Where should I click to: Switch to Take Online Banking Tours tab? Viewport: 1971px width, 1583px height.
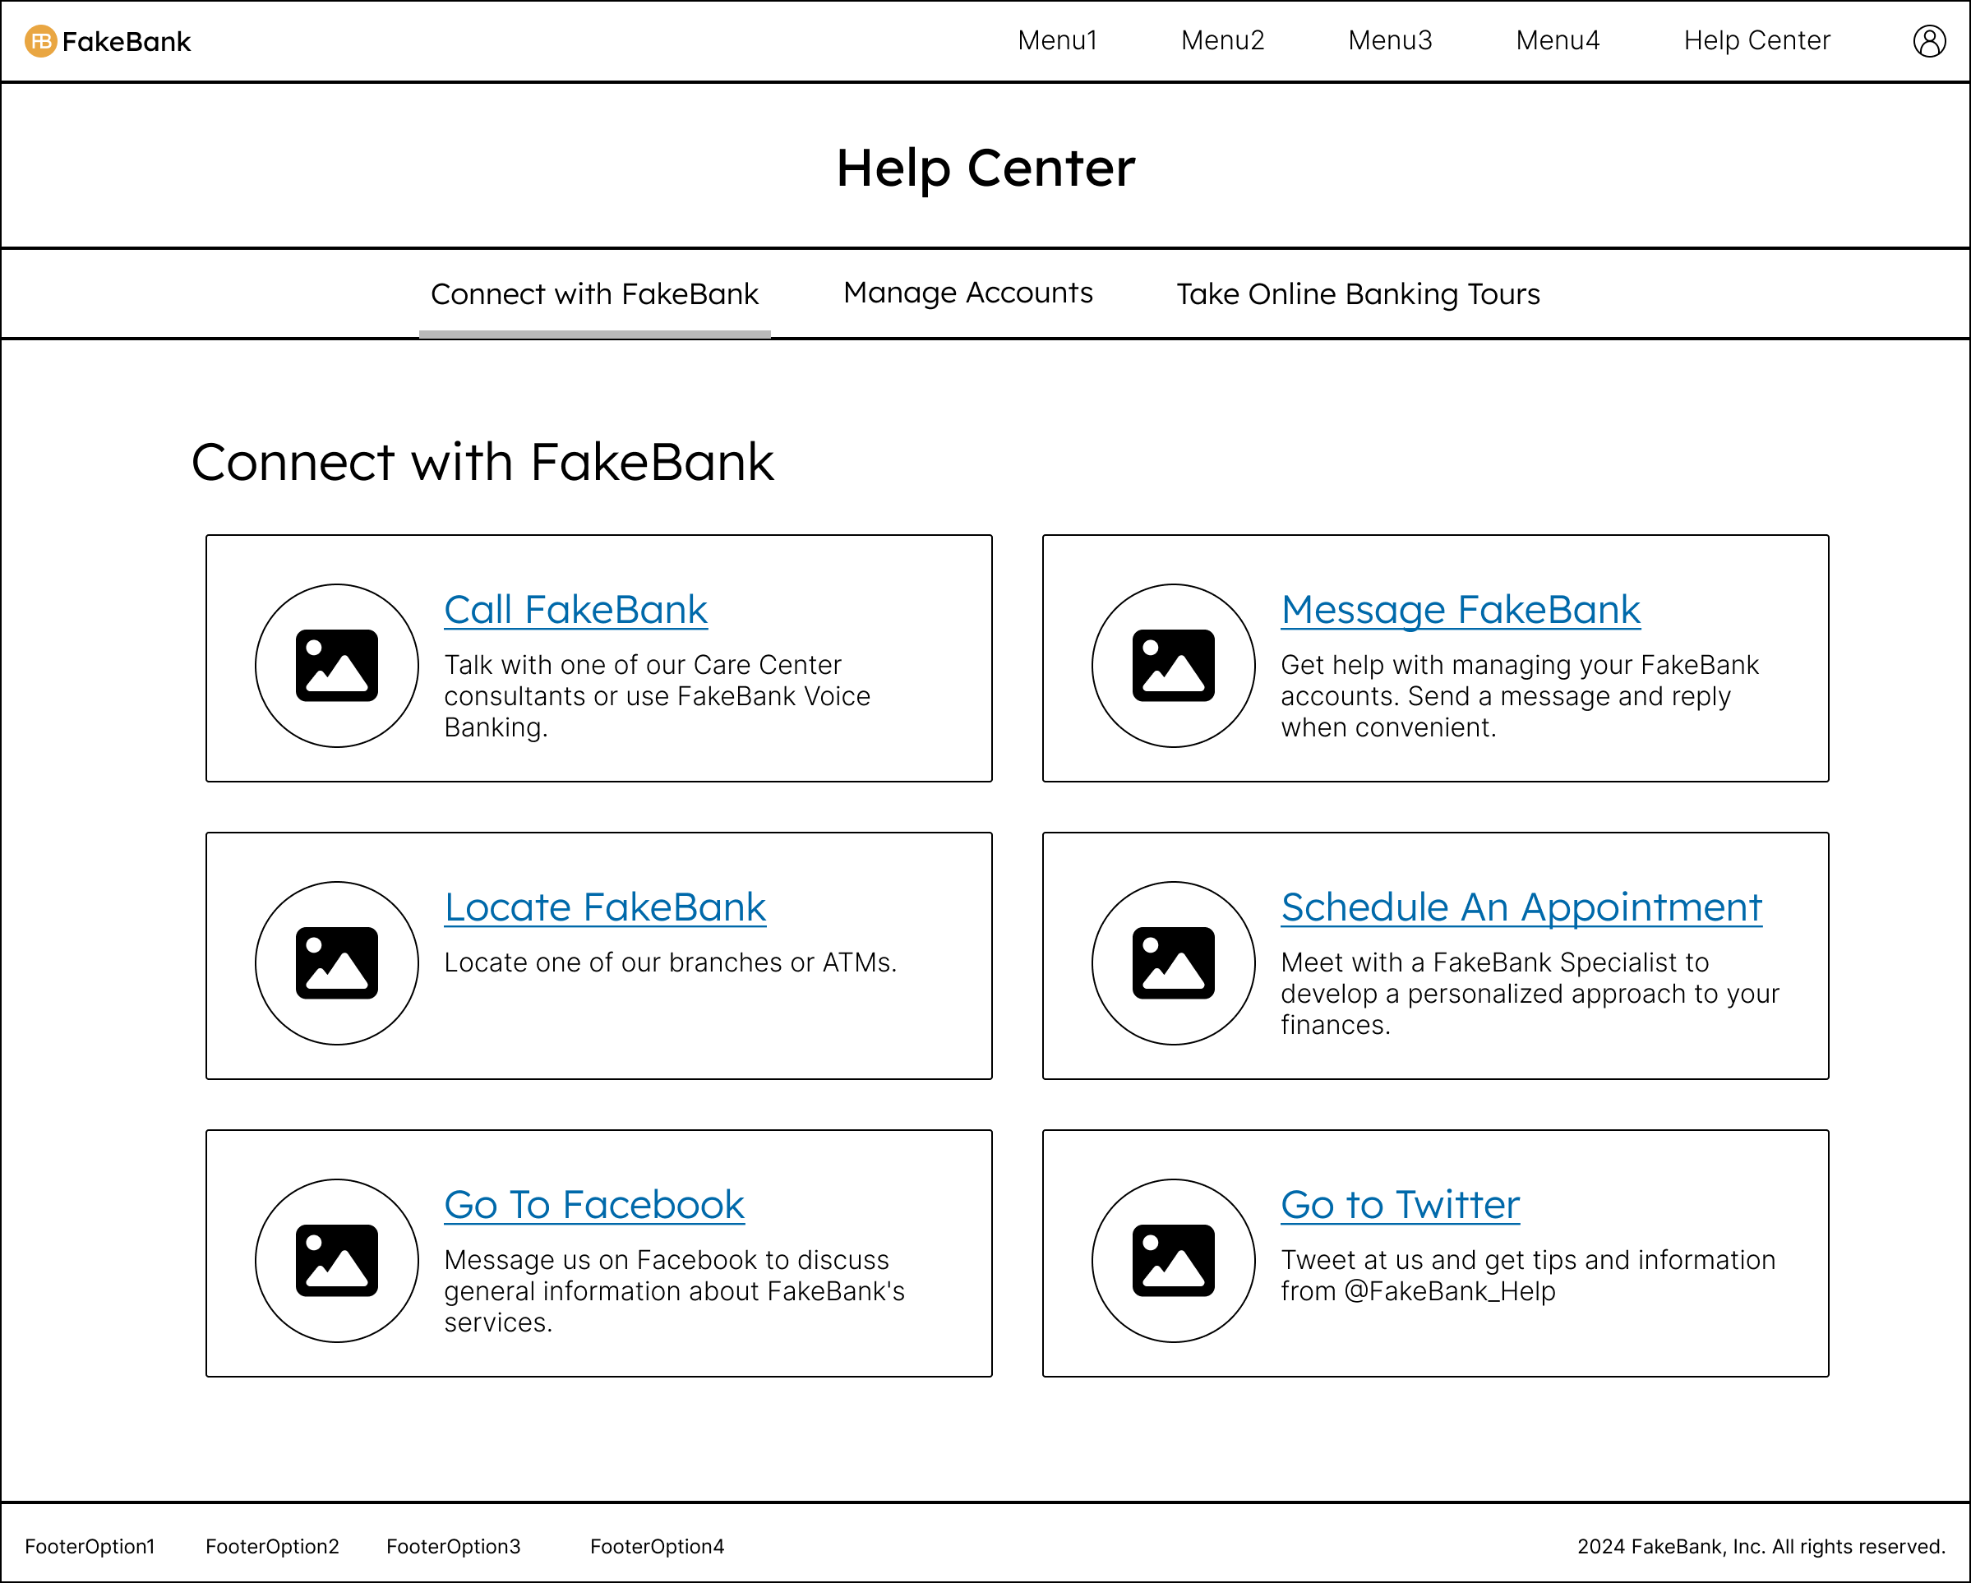1358,294
